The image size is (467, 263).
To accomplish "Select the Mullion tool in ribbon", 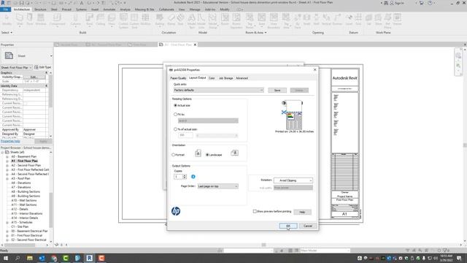I will 145,20.
